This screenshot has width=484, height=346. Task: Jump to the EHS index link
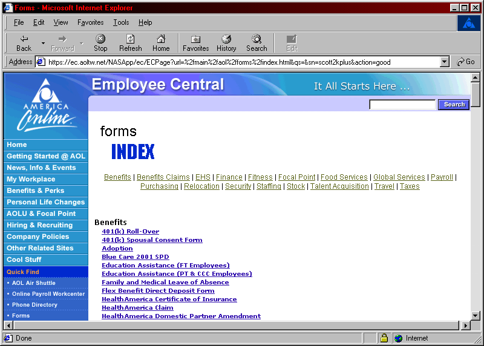click(x=203, y=177)
